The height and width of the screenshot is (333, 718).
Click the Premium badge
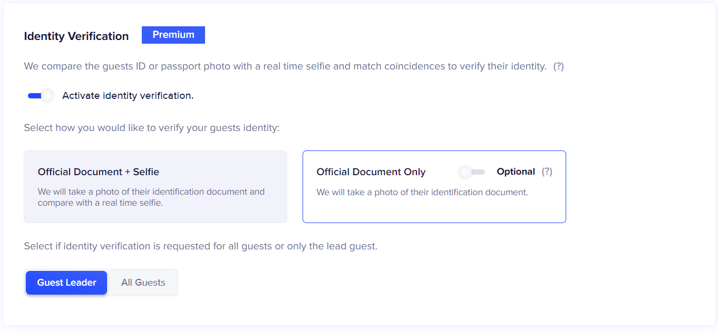click(173, 35)
